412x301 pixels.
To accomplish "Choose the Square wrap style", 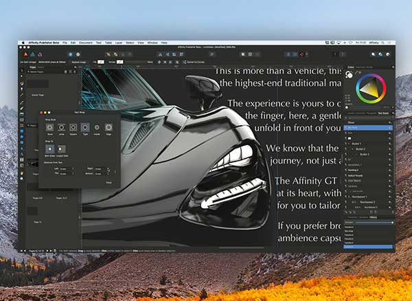I will (x=73, y=128).
